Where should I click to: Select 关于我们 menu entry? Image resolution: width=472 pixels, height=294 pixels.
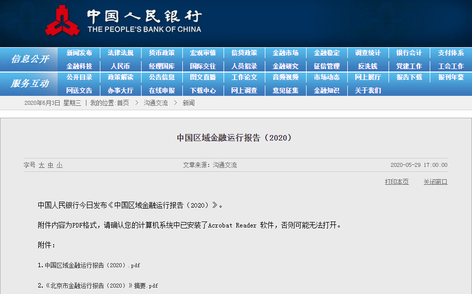[x=368, y=90]
